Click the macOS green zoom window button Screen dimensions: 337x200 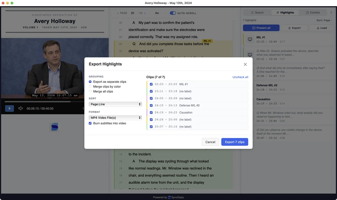pos(12,3)
